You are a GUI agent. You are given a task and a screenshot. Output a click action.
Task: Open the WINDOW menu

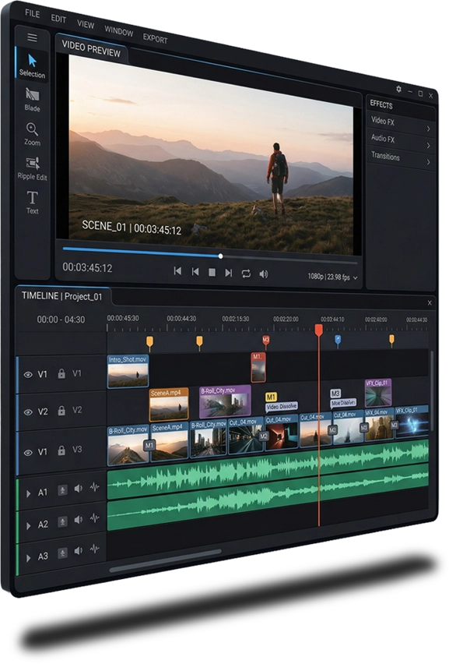[x=119, y=31]
